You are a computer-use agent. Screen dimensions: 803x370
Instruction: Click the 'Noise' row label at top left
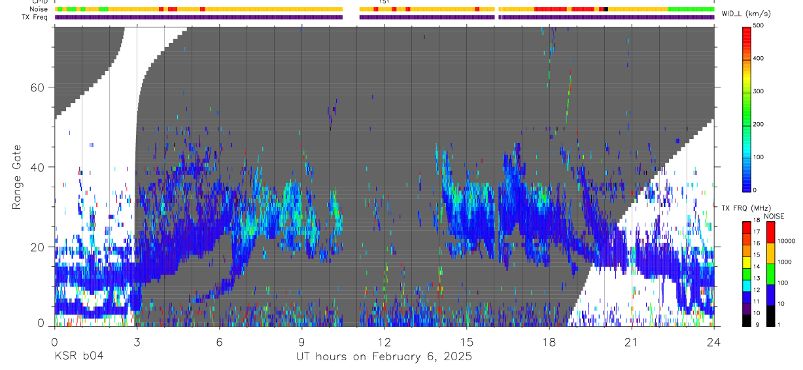[x=39, y=9]
